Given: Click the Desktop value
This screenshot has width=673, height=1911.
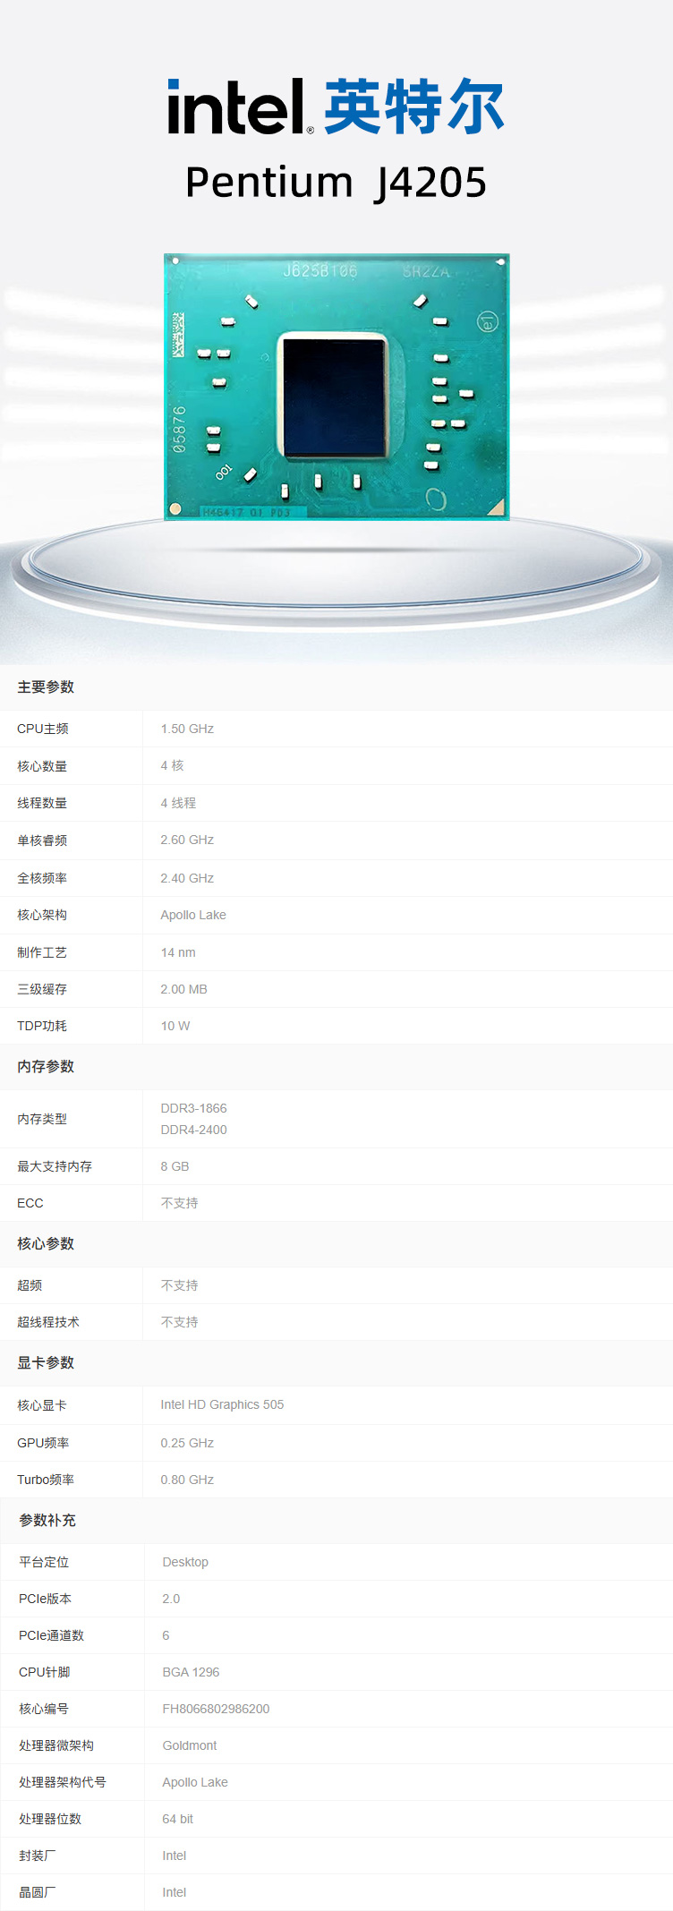Looking at the screenshot, I should [185, 1562].
